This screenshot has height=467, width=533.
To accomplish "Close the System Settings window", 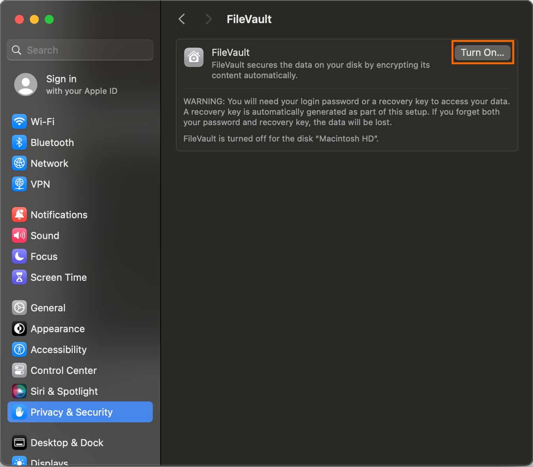I will pyautogui.click(x=19, y=19).
